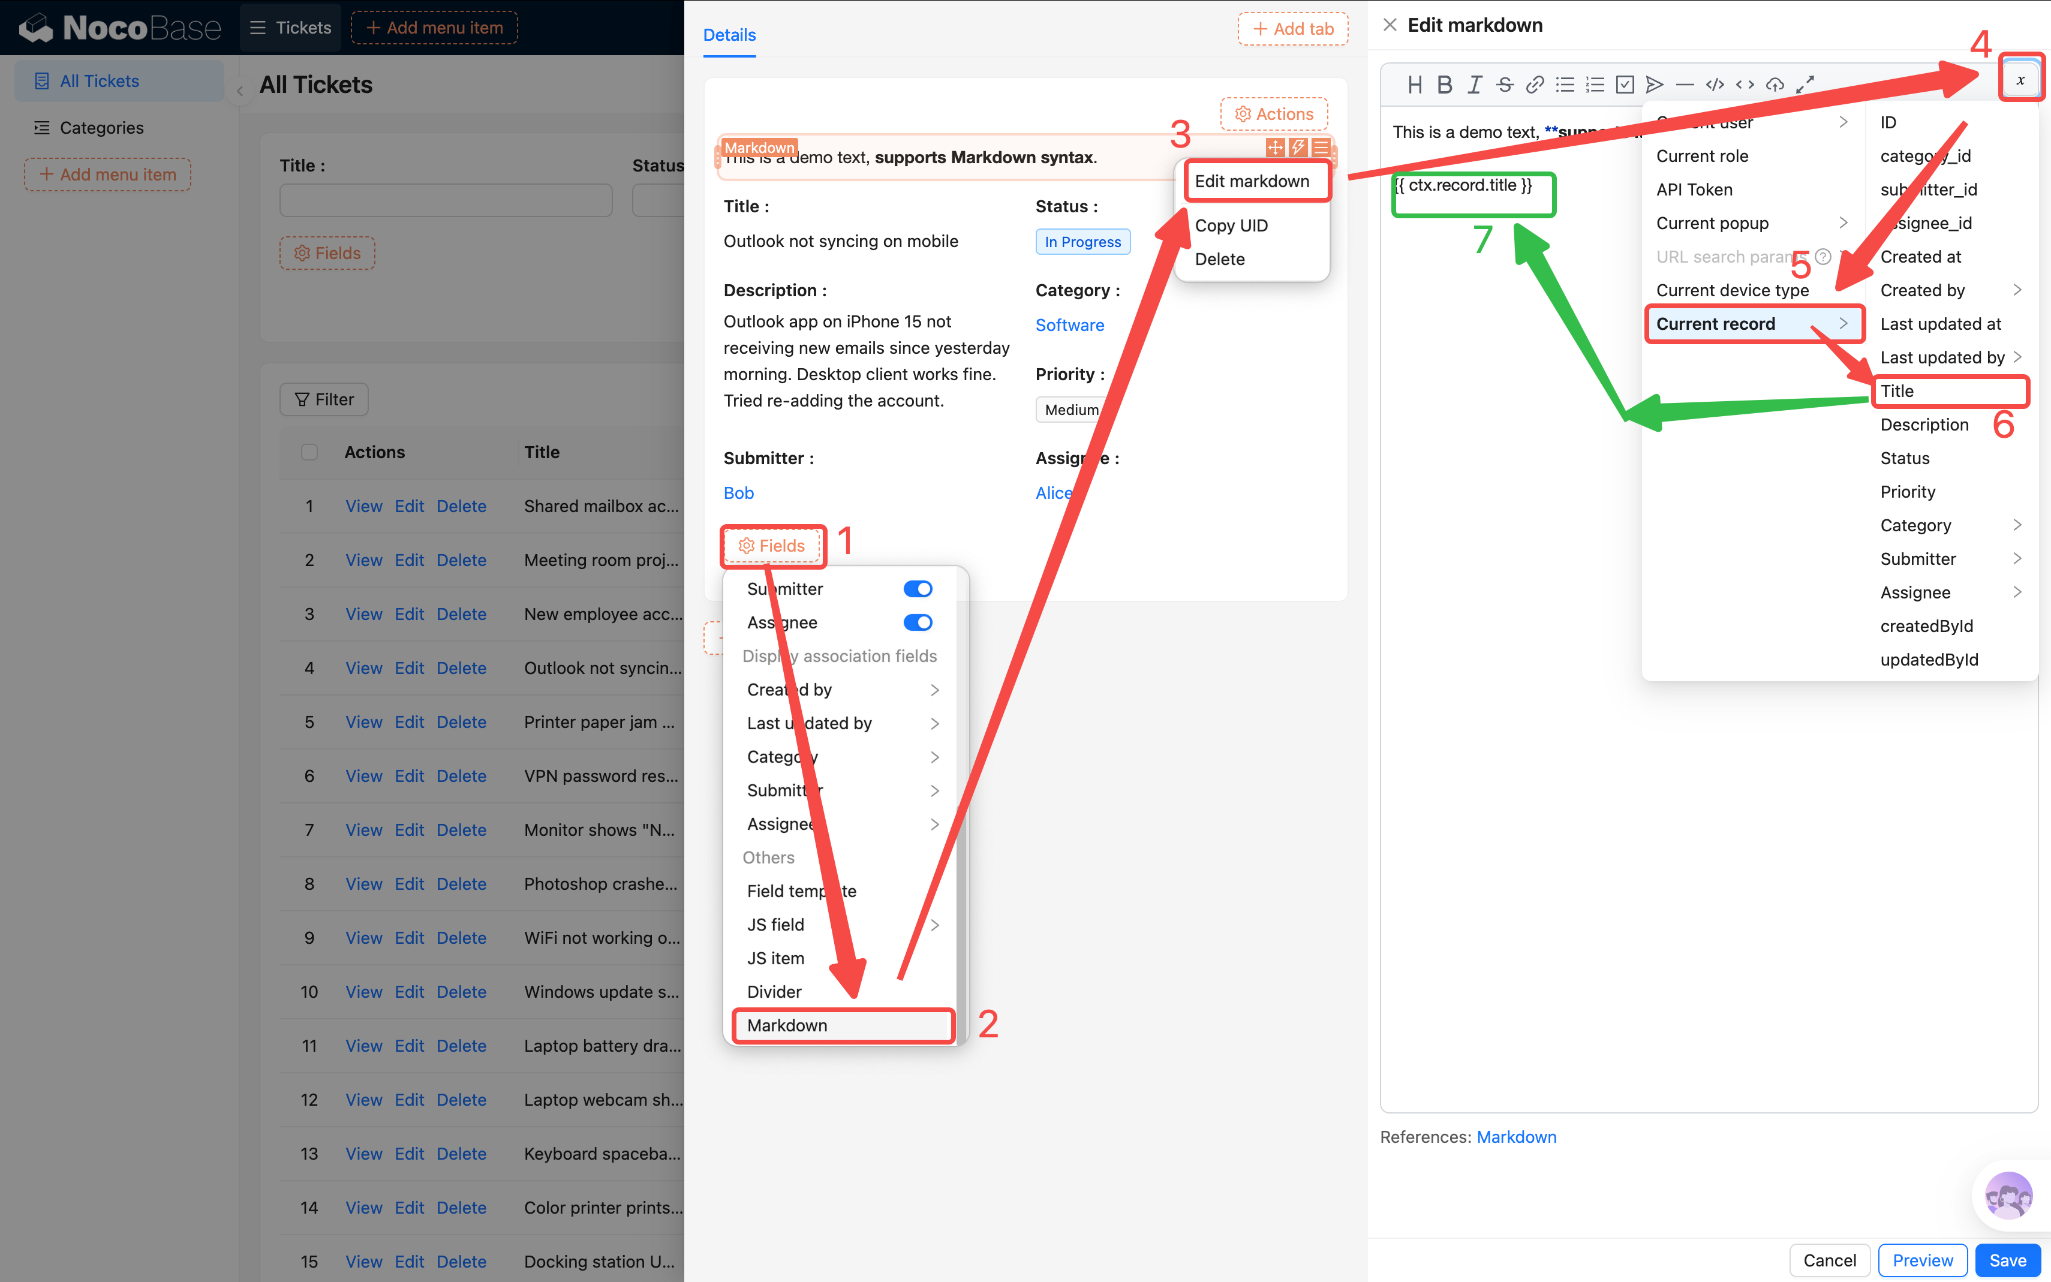Image resolution: width=2051 pixels, height=1282 pixels.
Task: Click the Preview button
Action: 1922,1260
